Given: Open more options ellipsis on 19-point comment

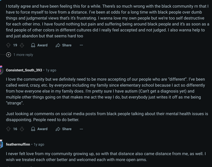Looking at the screenshot, I should tap(81, 45).
